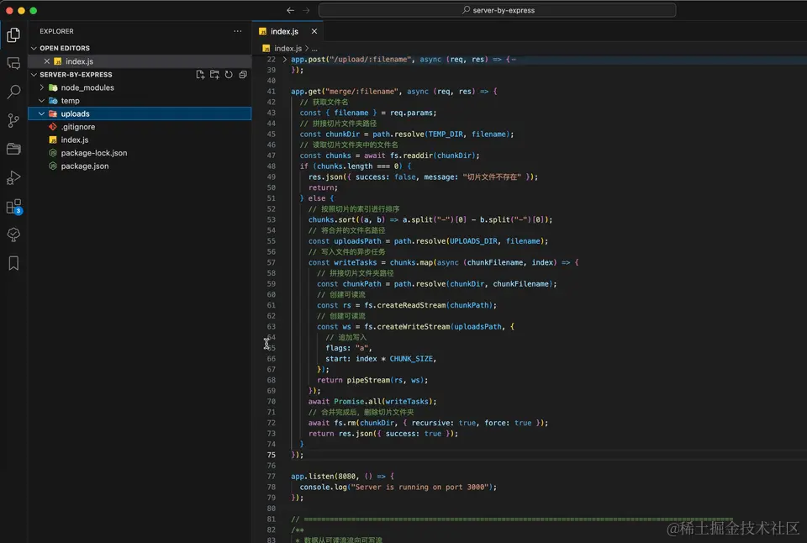
Task: Open the Run and Debug view
Action: coord(13,177)
